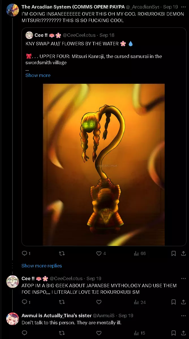The width and height of the screenshot is (189, 339).
Task: Open @CeeCeelotus profile from quoted tweet
Action: coord(79,35)
